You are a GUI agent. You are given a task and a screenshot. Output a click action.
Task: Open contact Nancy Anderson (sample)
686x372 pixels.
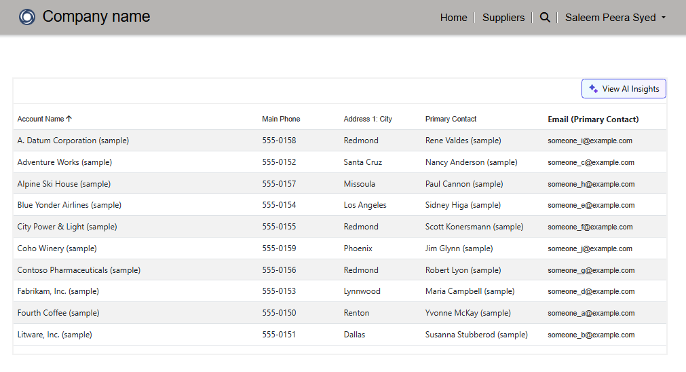pyautogui.click(x=471, y=162)
